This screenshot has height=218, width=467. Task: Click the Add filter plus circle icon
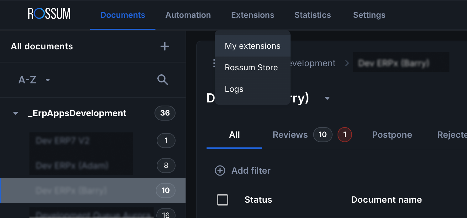[x=220, y=171]
